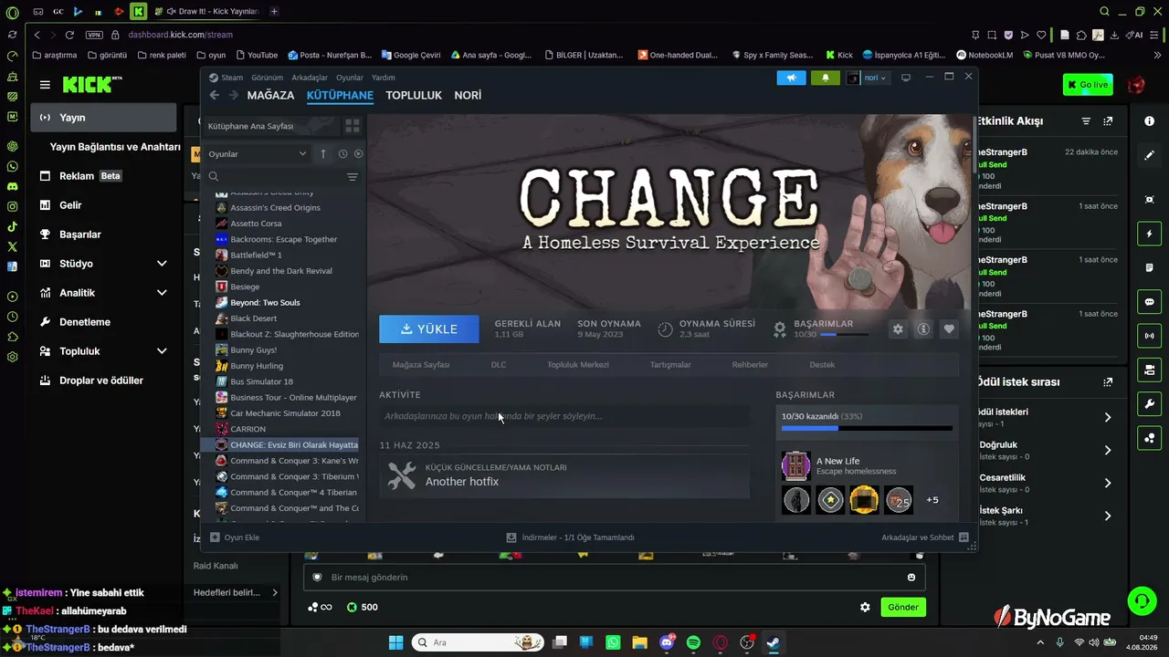Open advanced filter options in library search

[353, 177]
